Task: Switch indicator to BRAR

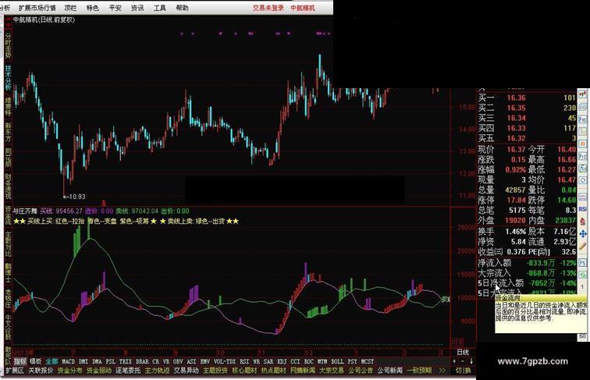Action: click(142, 361)
